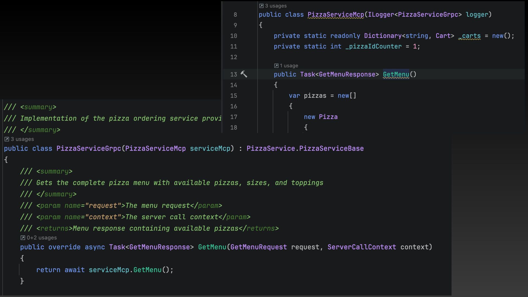Show the '0+2 usages' inlay hint results
The height and width of the screenshot is (297, 528).
click(42, 238)
